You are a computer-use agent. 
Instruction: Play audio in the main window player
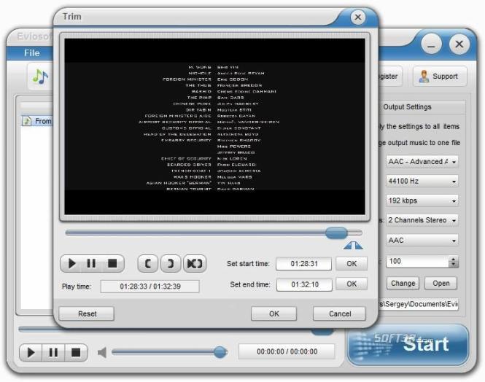click(31, 352)
